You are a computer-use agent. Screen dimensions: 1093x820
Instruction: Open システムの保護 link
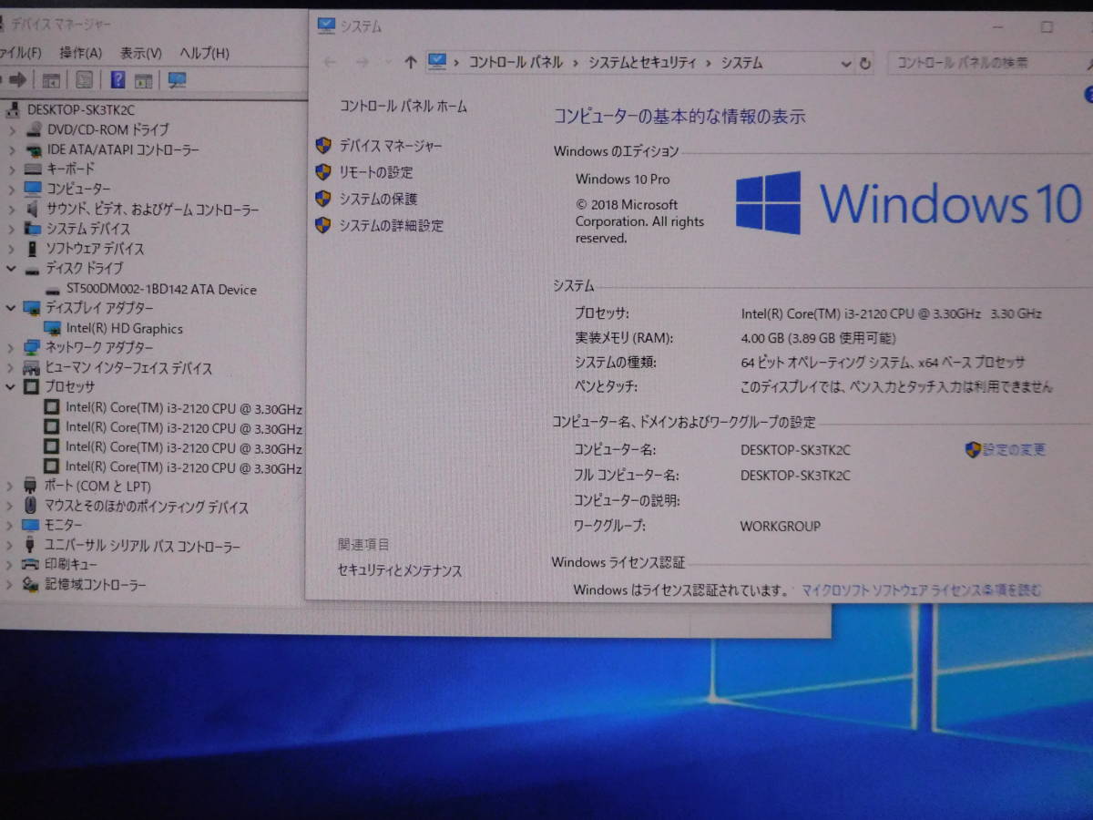pos(378,199)
